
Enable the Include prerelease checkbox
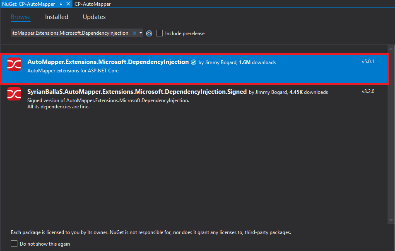pyautogui.click(x=159, y=33)
